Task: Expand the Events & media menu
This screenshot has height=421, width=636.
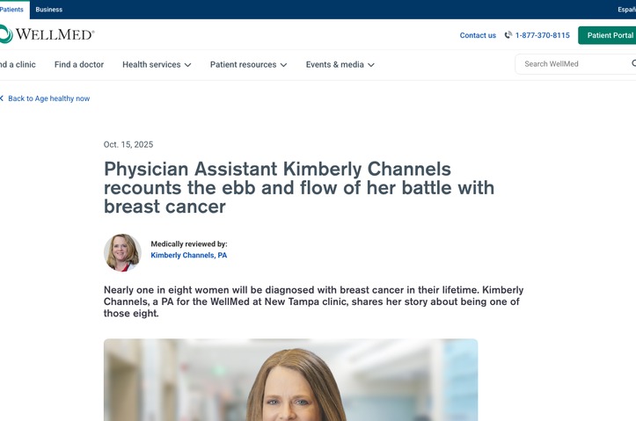Action: click(340, 64)
